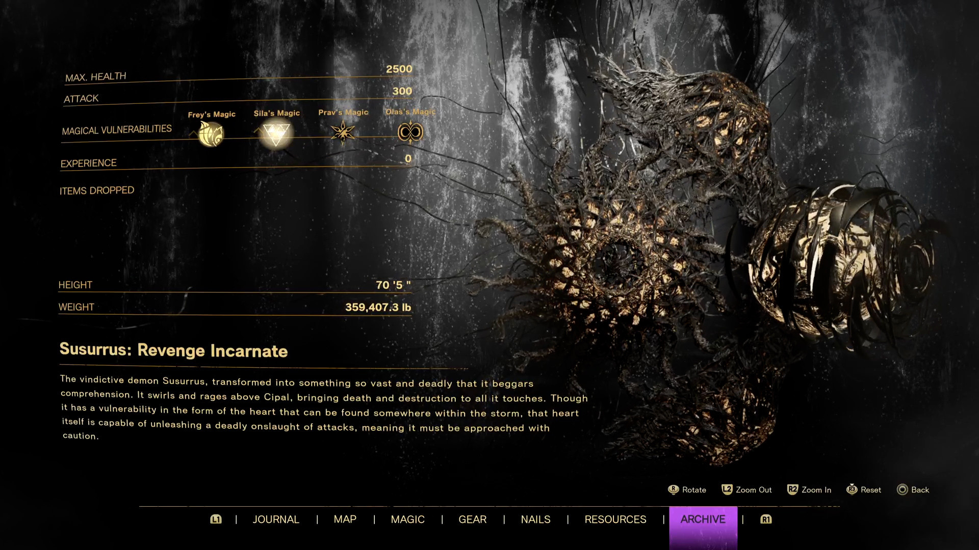
Task: Click the WEIGHT label
Action: pyautogui.click(x=76, y=307)
